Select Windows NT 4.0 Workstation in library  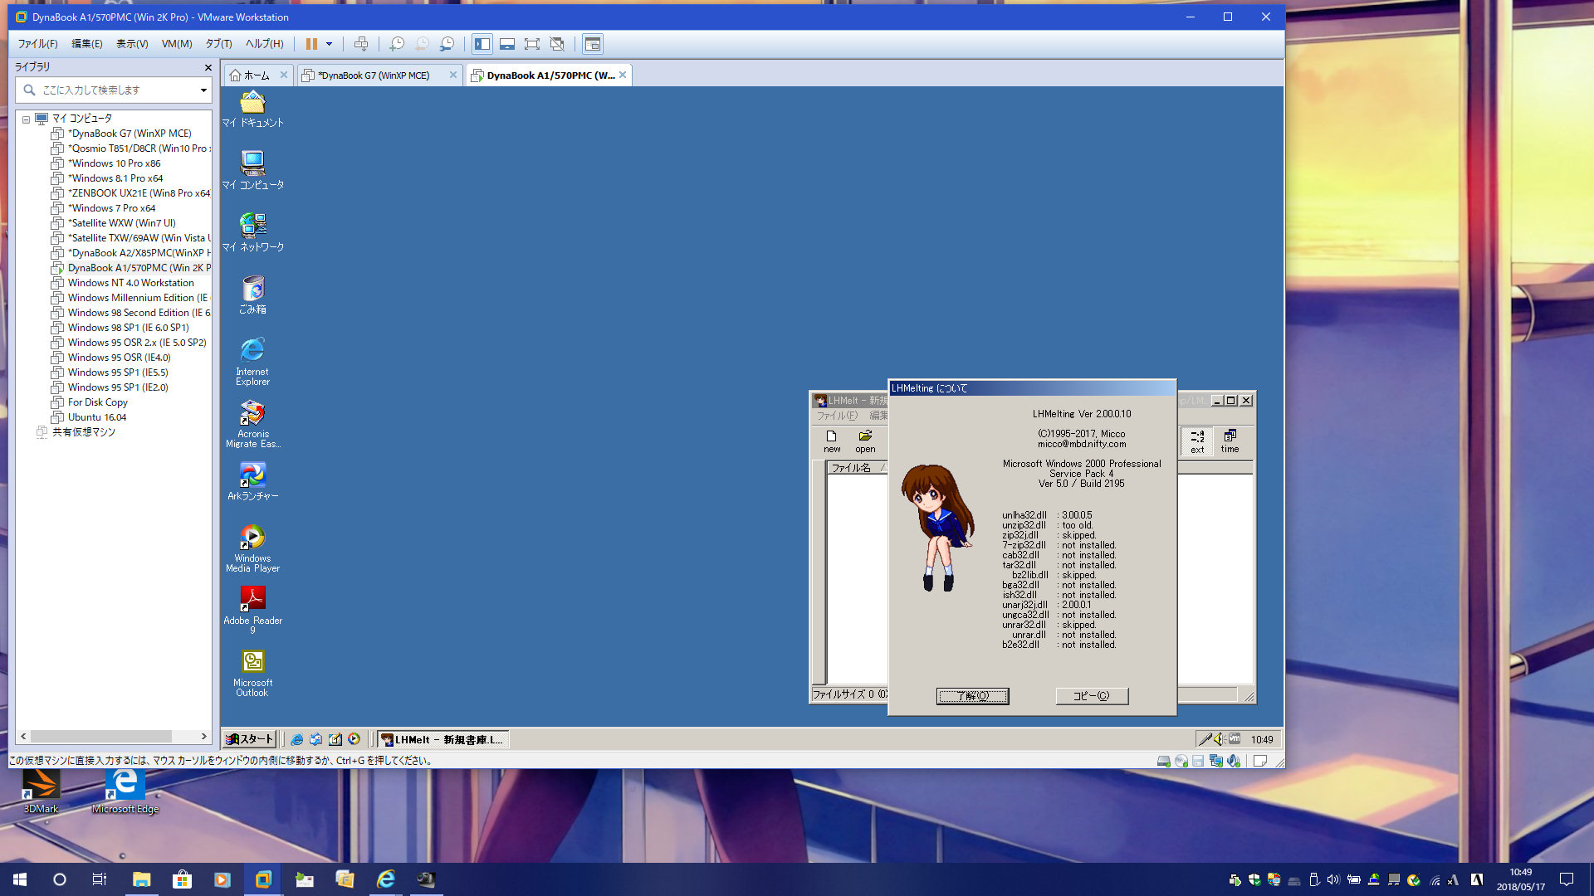(130, 283)
